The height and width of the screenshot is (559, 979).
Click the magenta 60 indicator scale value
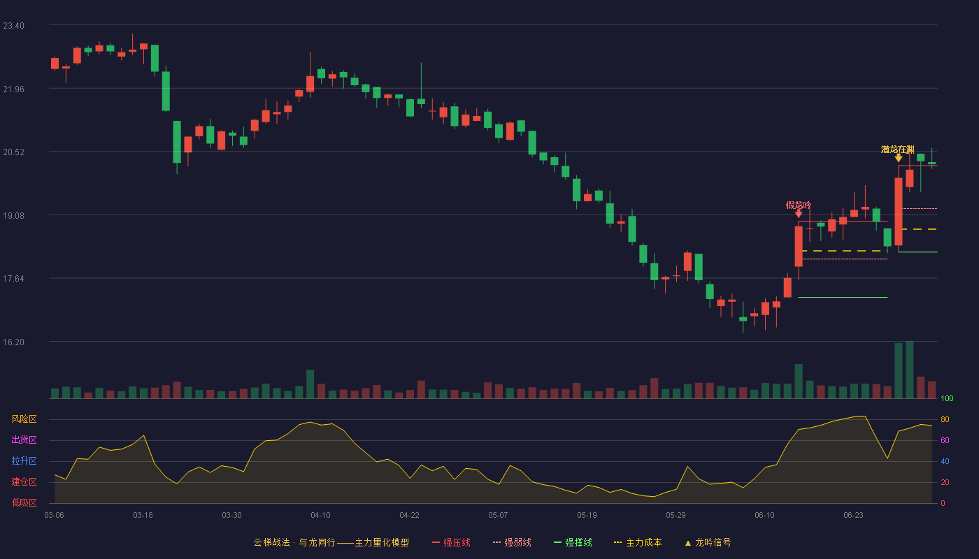tap(945, 440)
